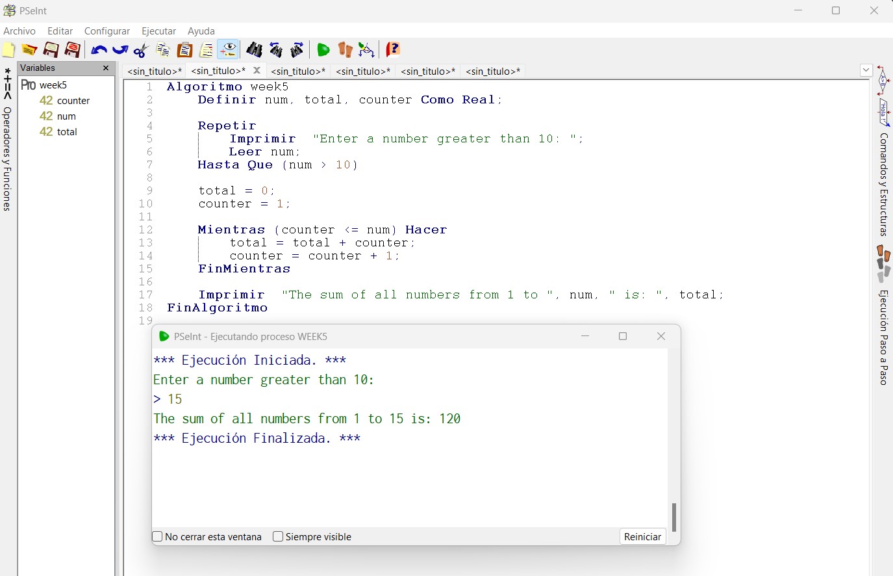Click the Save As toolbar icon
This screenshot has width=893, height=576.
pos(72,50)
